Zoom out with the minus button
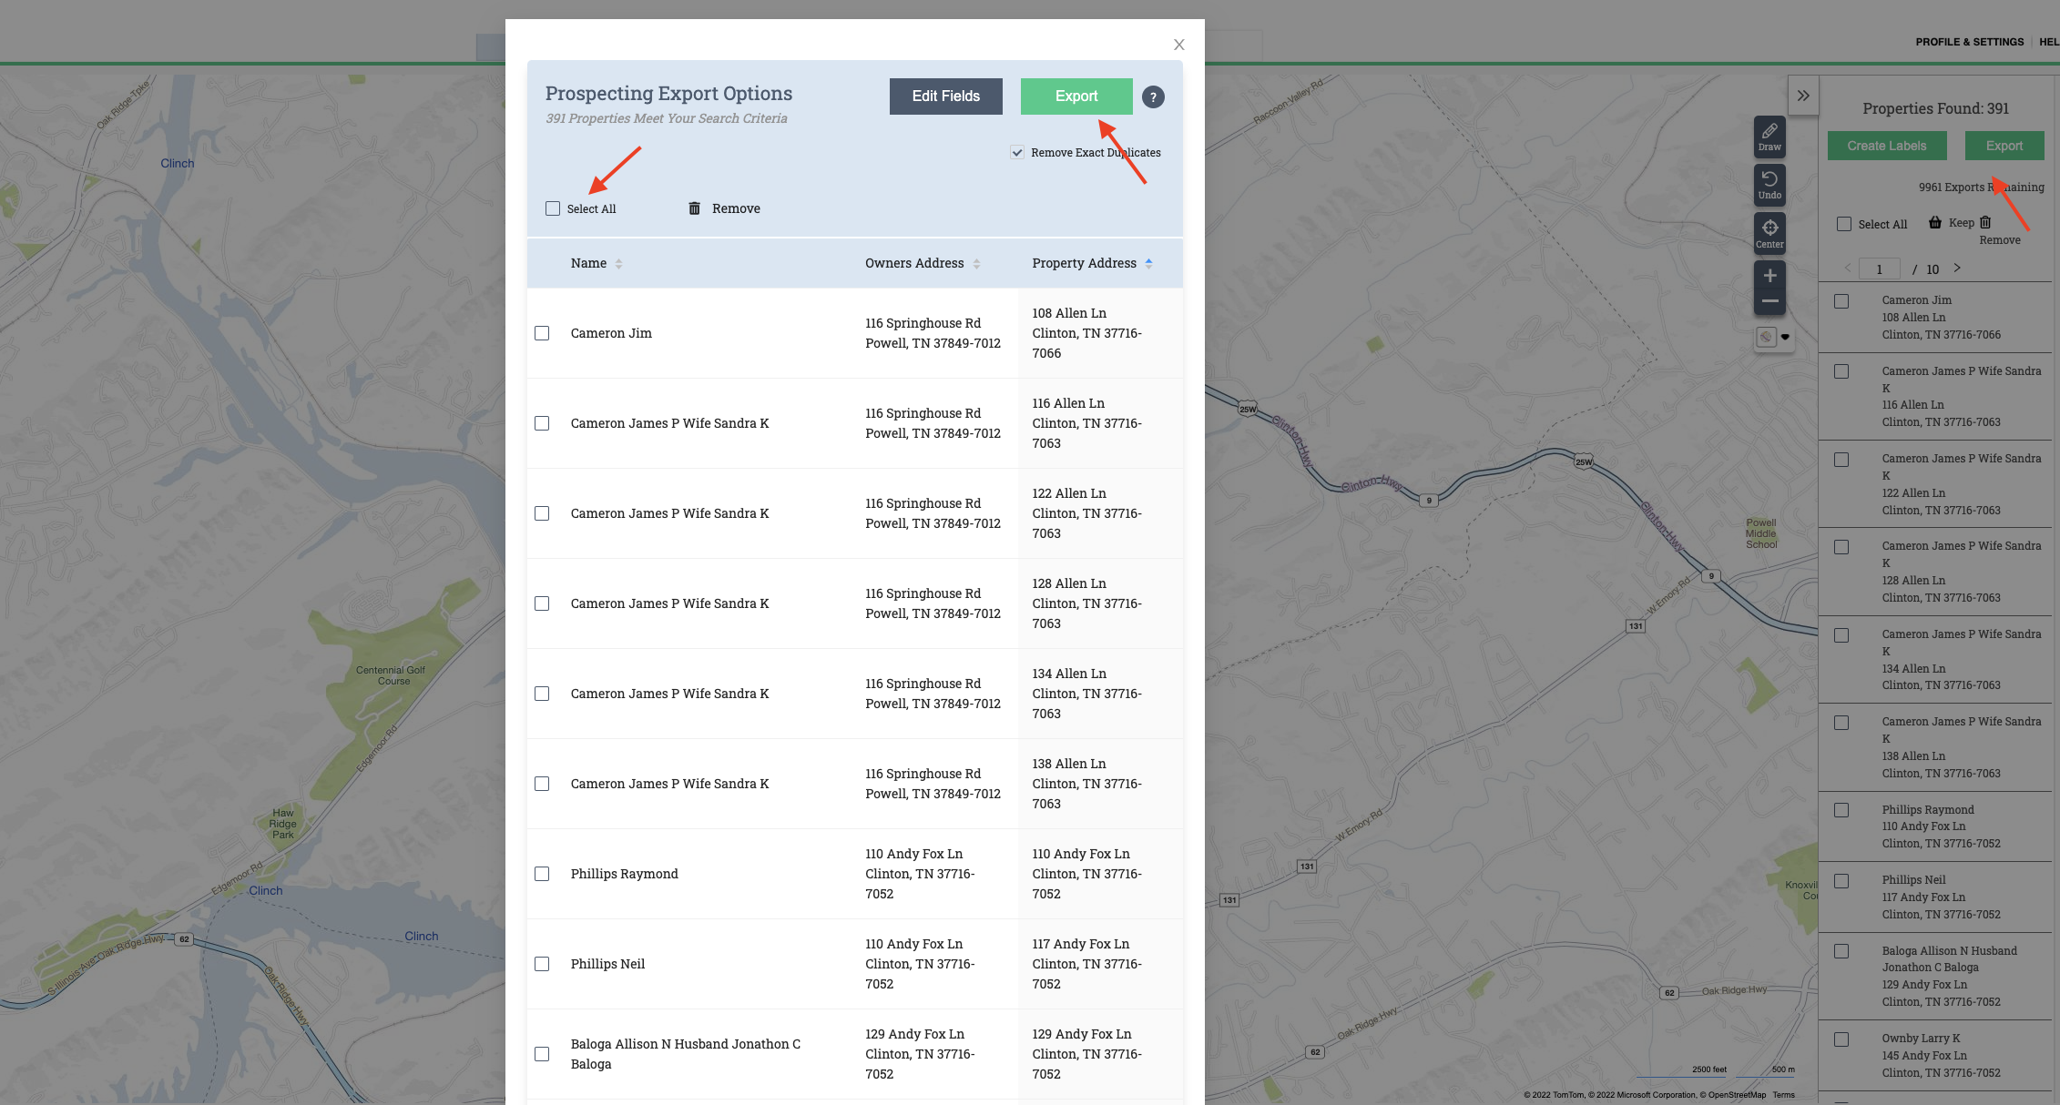Viewport: 2060px width, 1105px height. point(1769,301)
